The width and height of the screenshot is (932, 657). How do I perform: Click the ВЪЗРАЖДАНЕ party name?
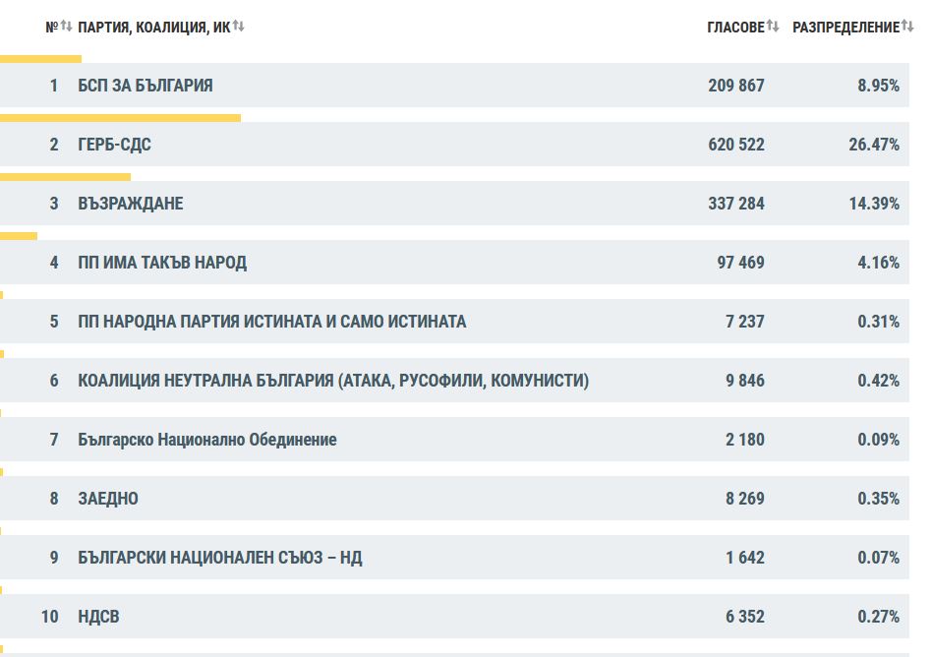[131, 204]
